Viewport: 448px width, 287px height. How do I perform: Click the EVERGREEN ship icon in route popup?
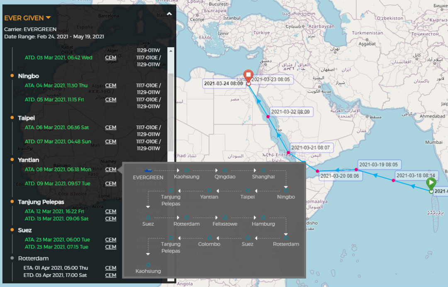point(148,170)
